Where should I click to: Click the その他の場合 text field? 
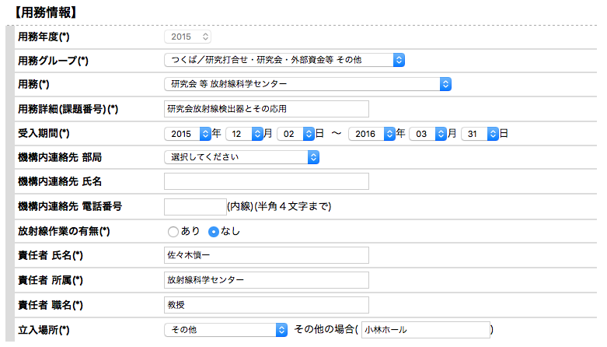(424, 330)
